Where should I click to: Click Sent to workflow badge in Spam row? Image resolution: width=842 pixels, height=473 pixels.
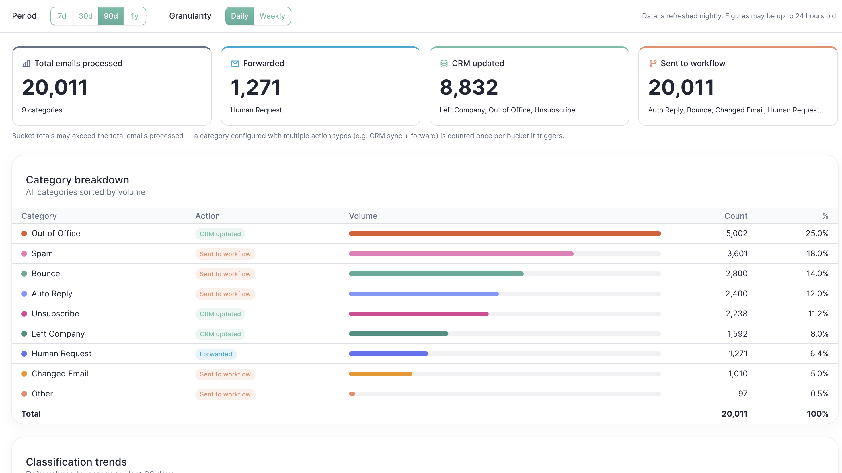(225, 254)
